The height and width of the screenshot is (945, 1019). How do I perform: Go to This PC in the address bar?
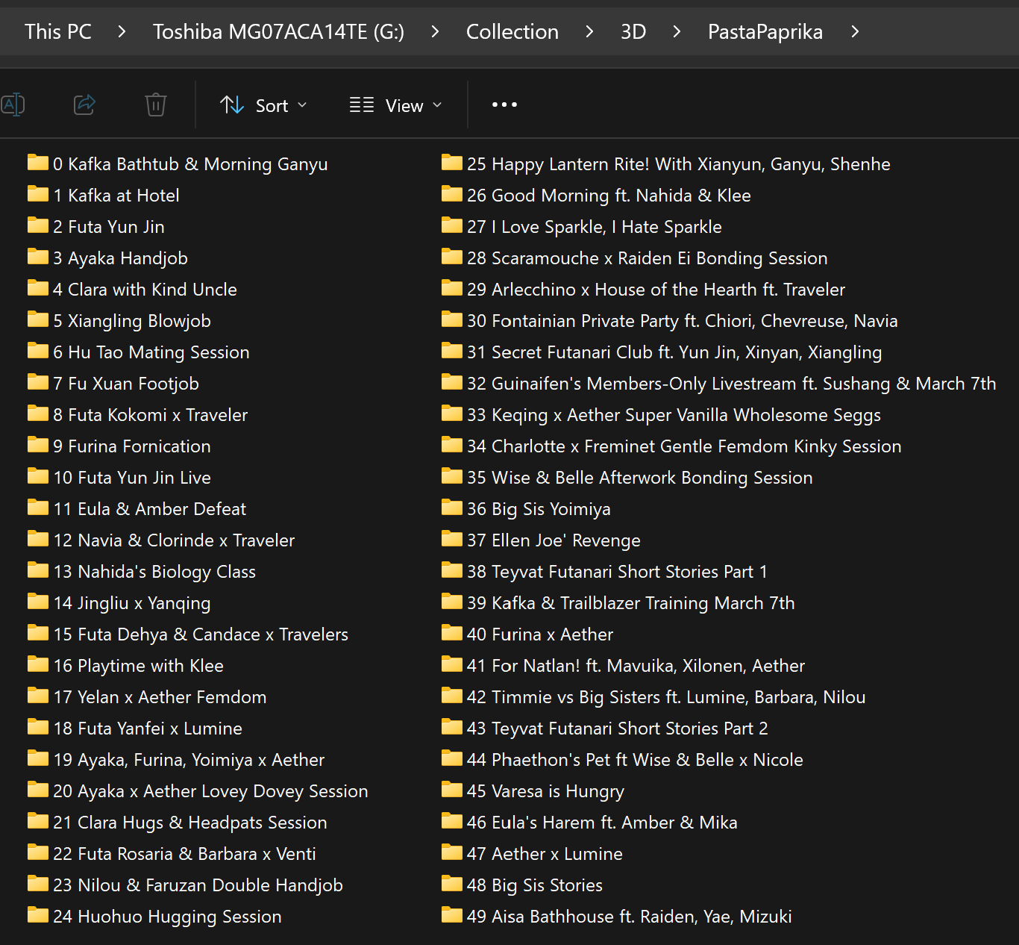point(58,31)
